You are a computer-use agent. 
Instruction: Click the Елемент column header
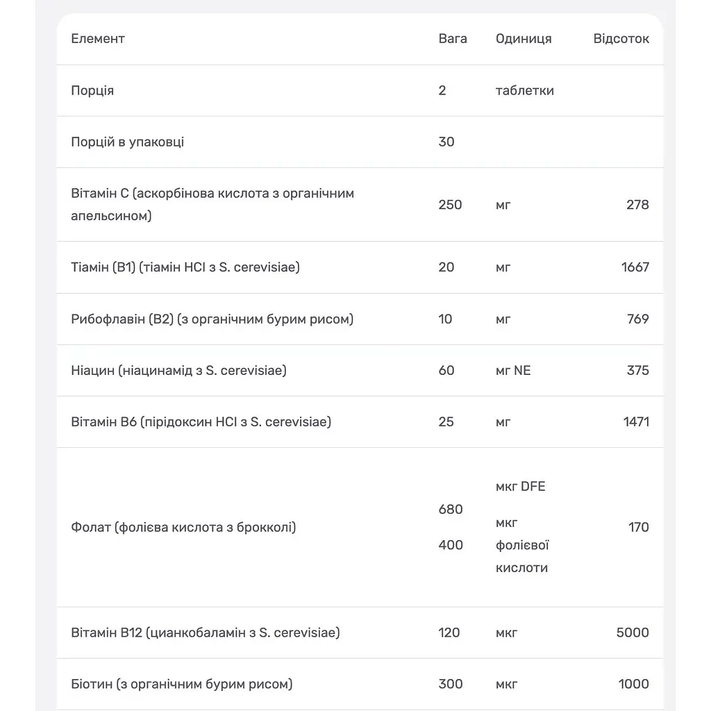(97, 39)
